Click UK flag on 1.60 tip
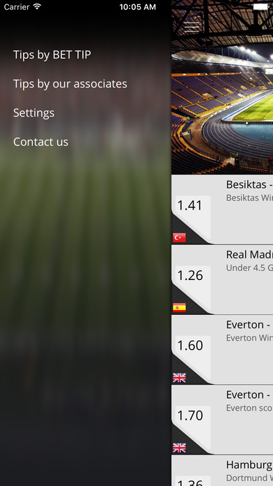The width and height of the screenshot is (273, 486). pos(179,378)
